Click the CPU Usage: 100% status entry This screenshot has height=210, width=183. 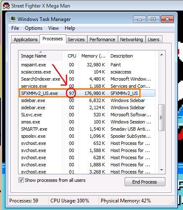[70, 201]
